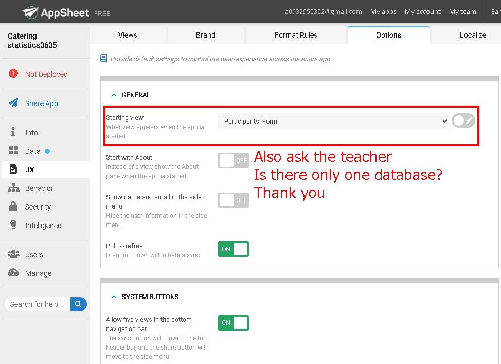
Task: Turn off Allow five views toggle
Action: coord(234,323)
